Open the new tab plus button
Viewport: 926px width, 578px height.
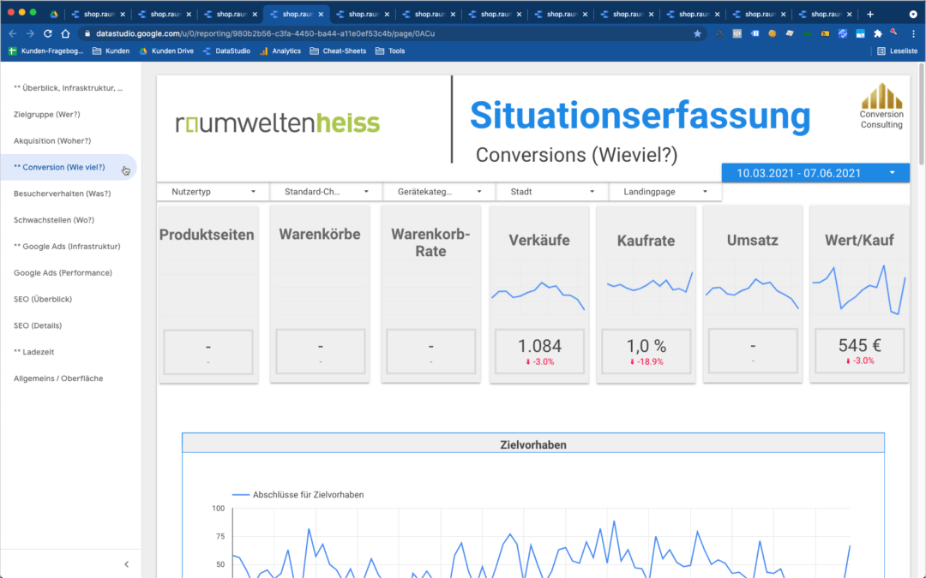coord(870,14)
